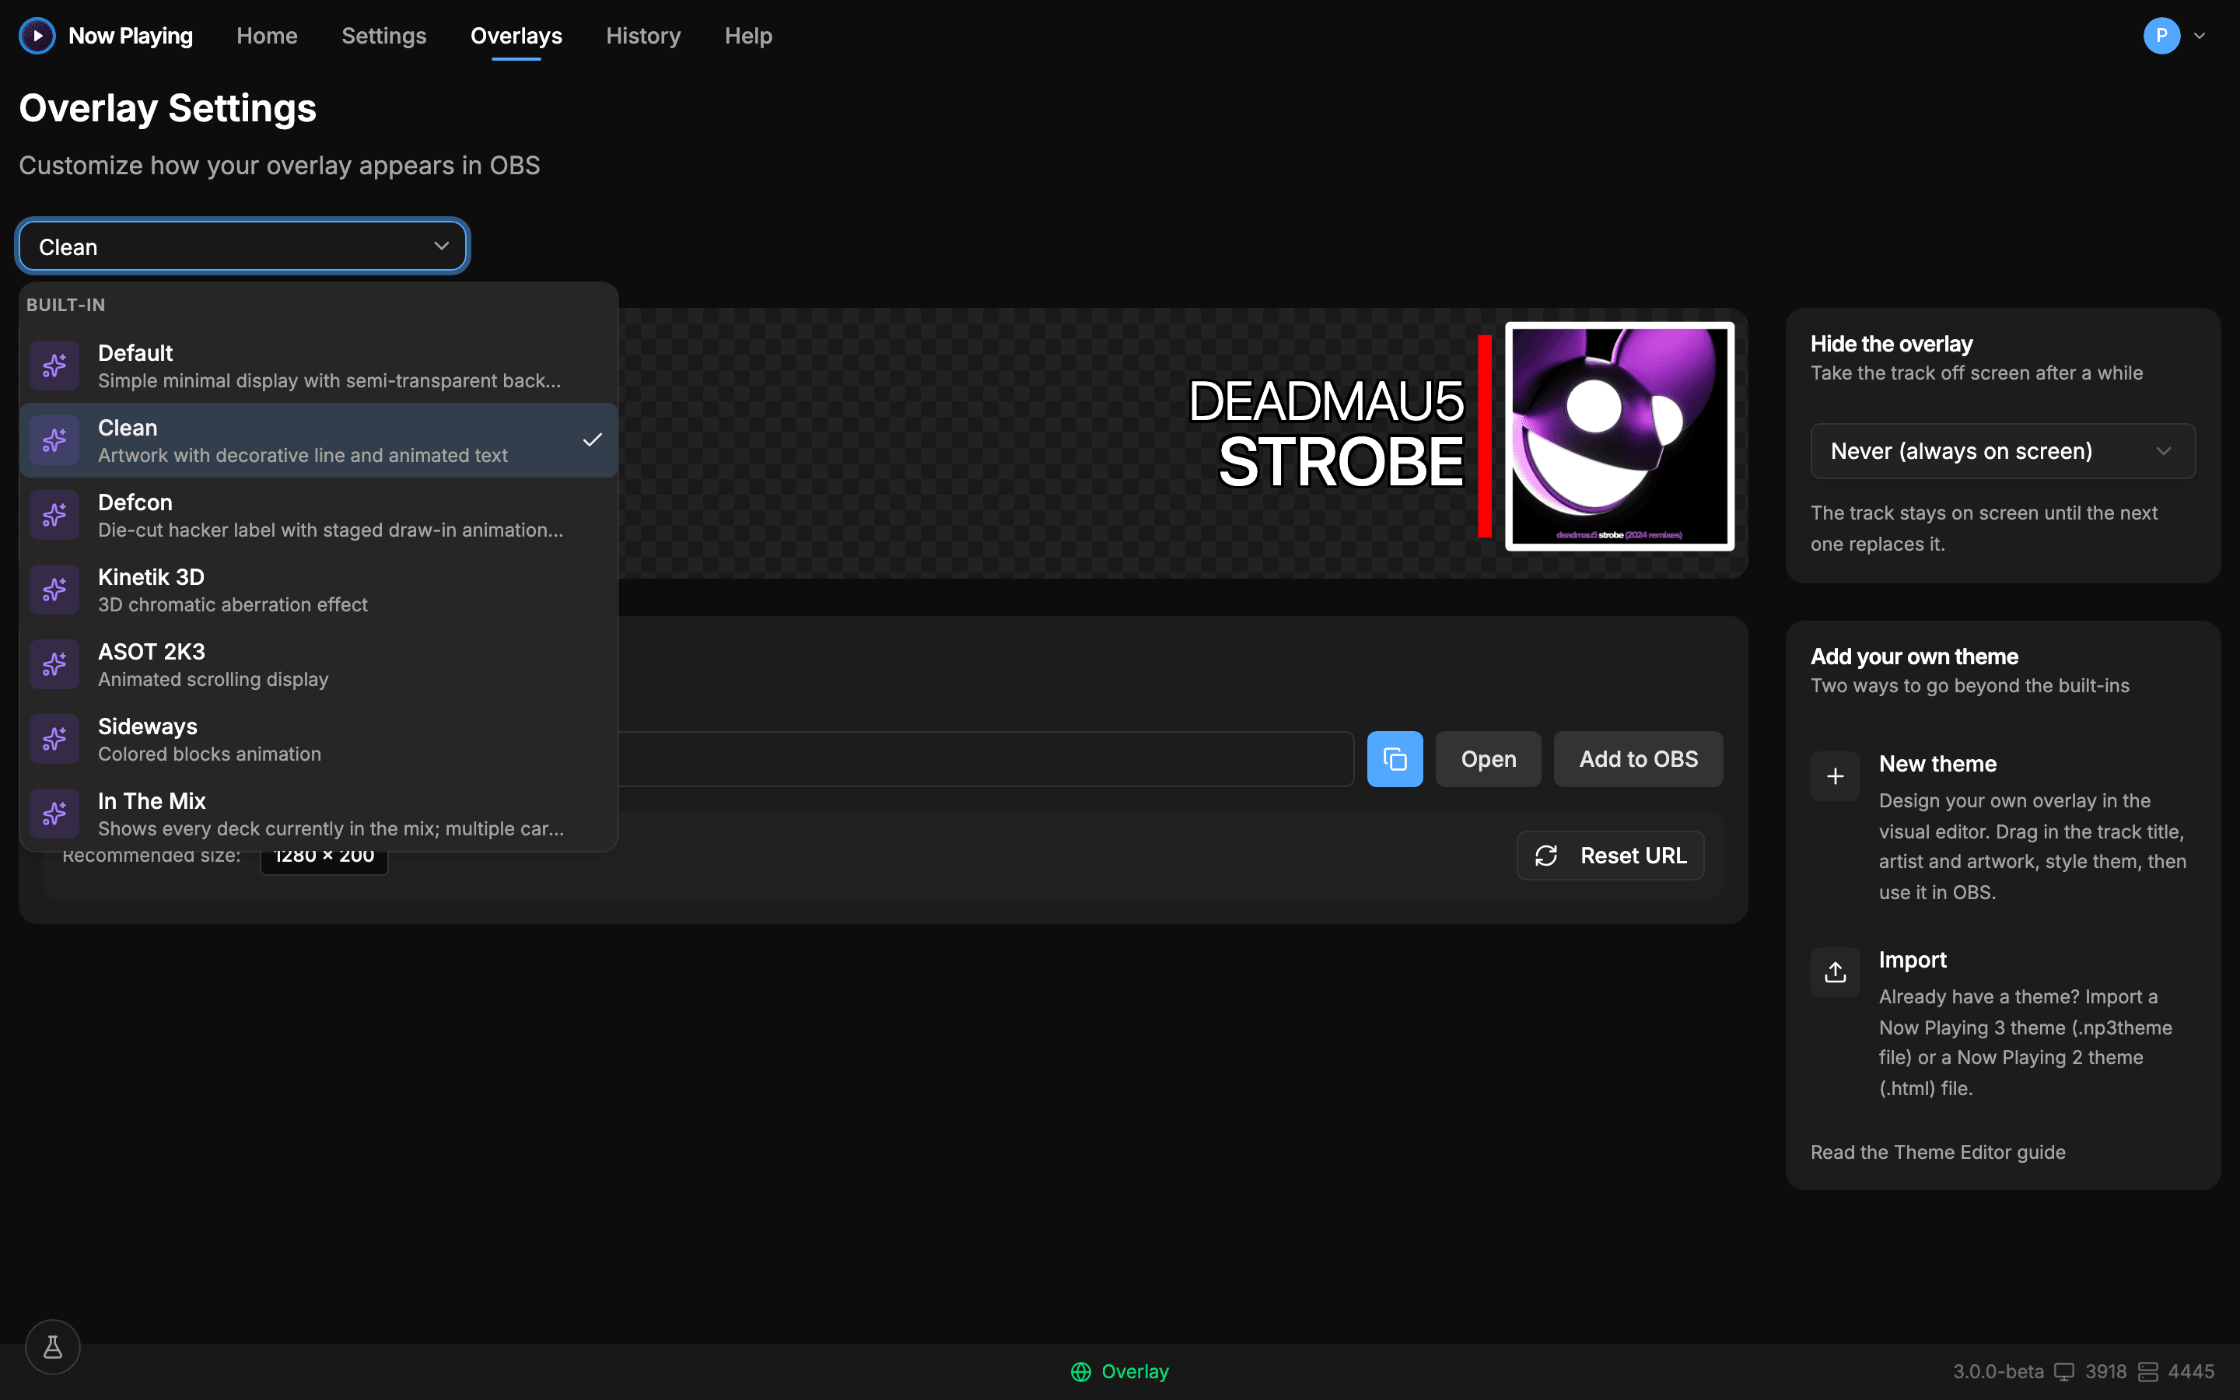Go to the Home tab
Image resolution: width=2240 pixels, height=1400 pixels.
coord(267,36)
